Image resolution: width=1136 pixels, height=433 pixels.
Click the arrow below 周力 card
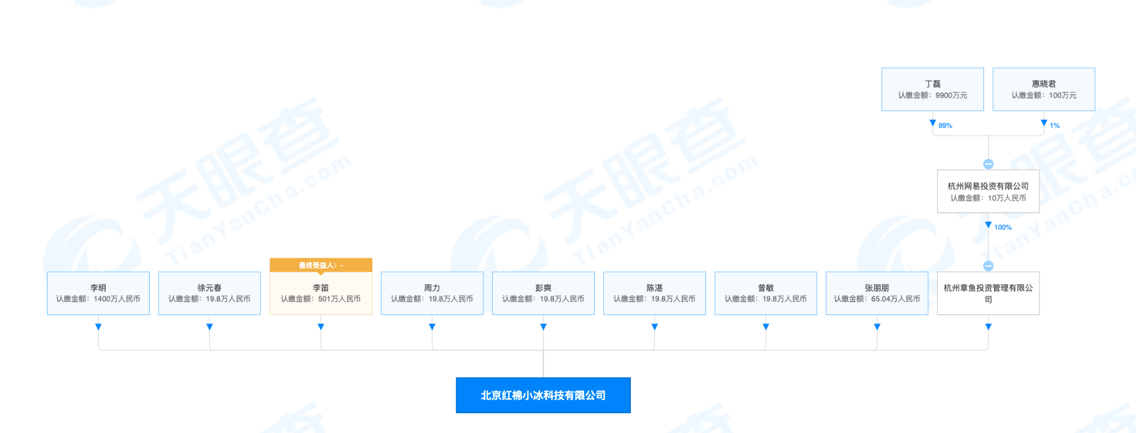432,327
